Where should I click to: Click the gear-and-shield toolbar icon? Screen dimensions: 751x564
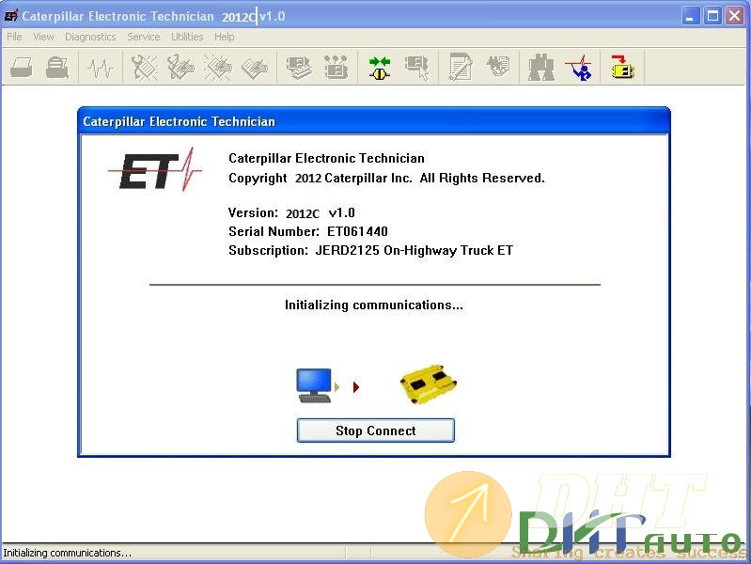(x=498, y=67)
